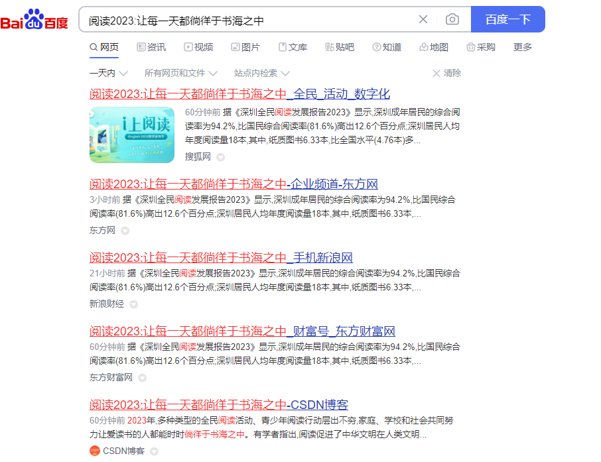This screenshot has height=462, width=601.
Task: Expand the arrow next to 东方财富网
Action: pyautogui.click(x=142, y=378)
